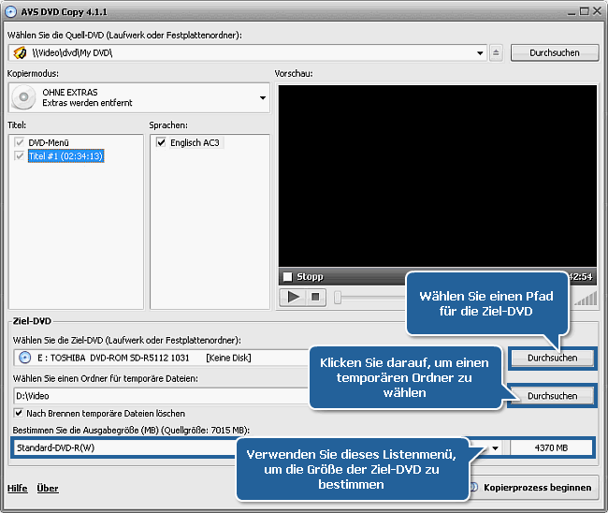Image resolution: width=608 pixels, height=513 pixels.
Task: Click Kopierprozess beginnen button
Action: pos(532,488)
